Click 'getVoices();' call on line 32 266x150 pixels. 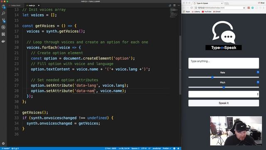[35, 112]
